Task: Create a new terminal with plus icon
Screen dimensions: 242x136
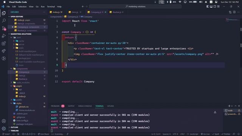Action: point(229,106)
